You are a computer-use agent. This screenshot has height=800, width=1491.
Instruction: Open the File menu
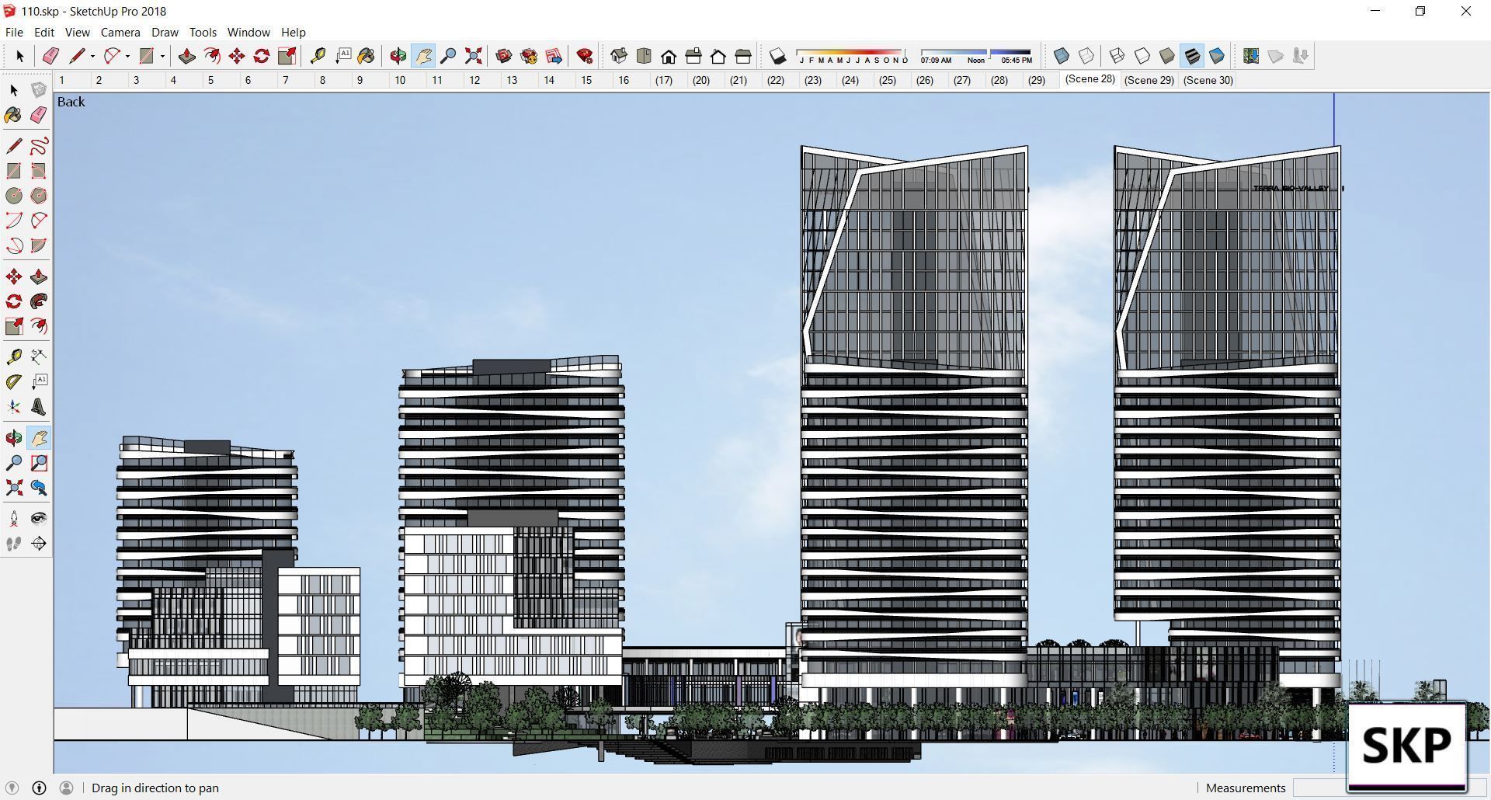coord(14,32)
